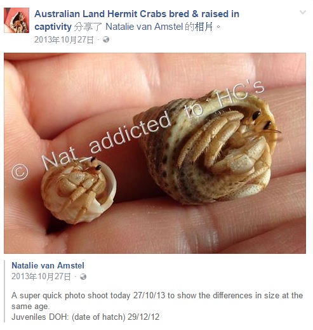This screenshot has width=313, height=330.
Task: Click the small hermit crab in the photo
Action: point(79,190)
